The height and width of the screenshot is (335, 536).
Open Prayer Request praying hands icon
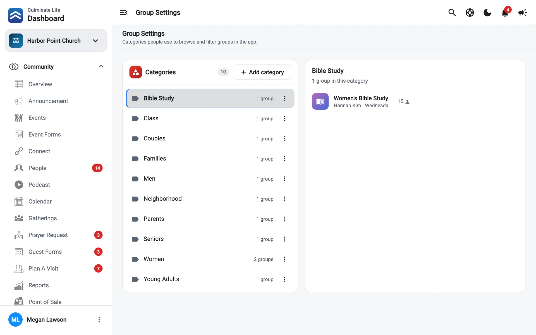[19, 235]
